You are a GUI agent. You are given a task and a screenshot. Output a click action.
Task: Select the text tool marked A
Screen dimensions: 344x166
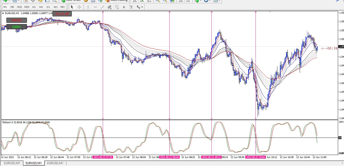pyautogui.click(x=124, y=7)
